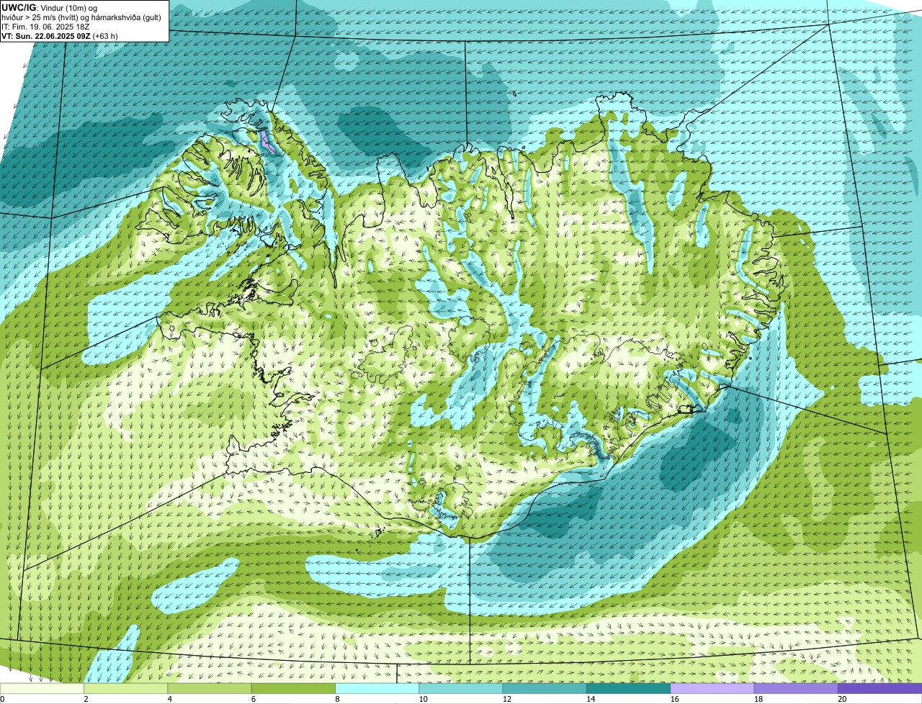
Task: Select the "VT: Sun. 22.06.2025 09Z (+63 h)" line
Action: [x=60, y=35]
